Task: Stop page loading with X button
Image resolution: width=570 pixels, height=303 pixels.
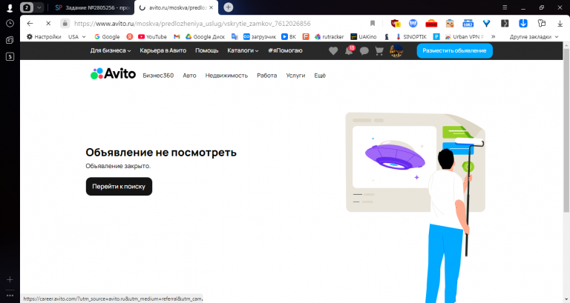Action: 48,23
